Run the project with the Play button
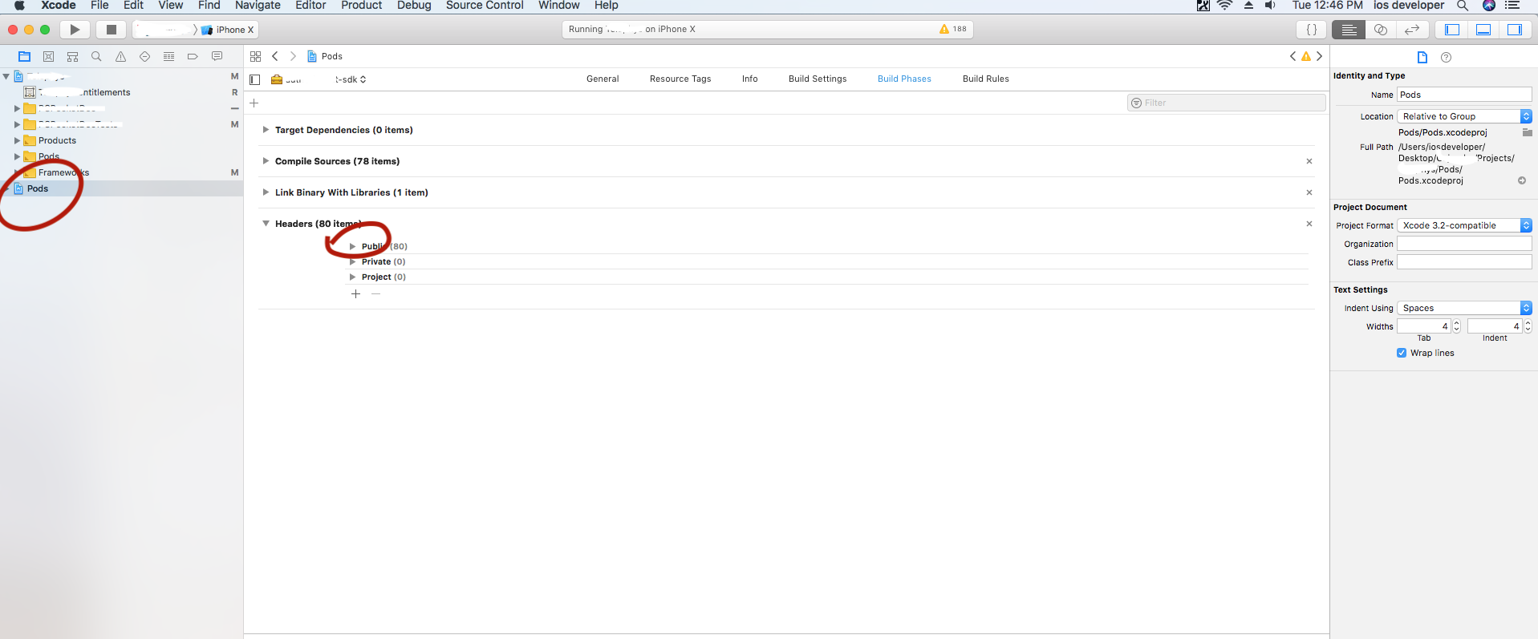 pyautogui.click(x=75, y=30)
